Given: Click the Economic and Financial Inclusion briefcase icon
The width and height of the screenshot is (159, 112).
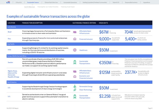Looking at the screenshot, I should click(75, 77).
